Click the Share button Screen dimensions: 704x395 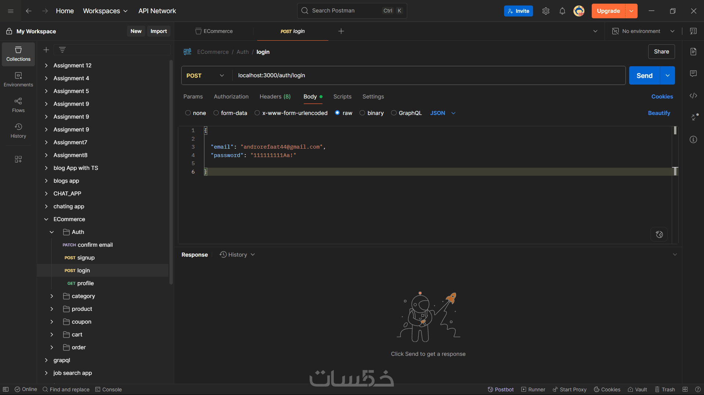pyautogui.click(x=661, y=52)
